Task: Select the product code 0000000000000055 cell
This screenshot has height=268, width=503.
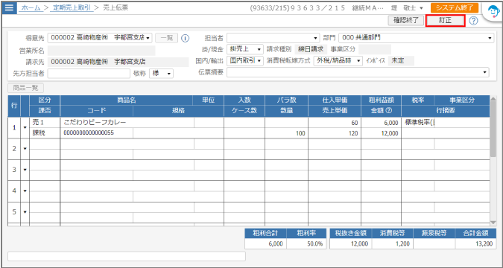Action: [97, 133]
